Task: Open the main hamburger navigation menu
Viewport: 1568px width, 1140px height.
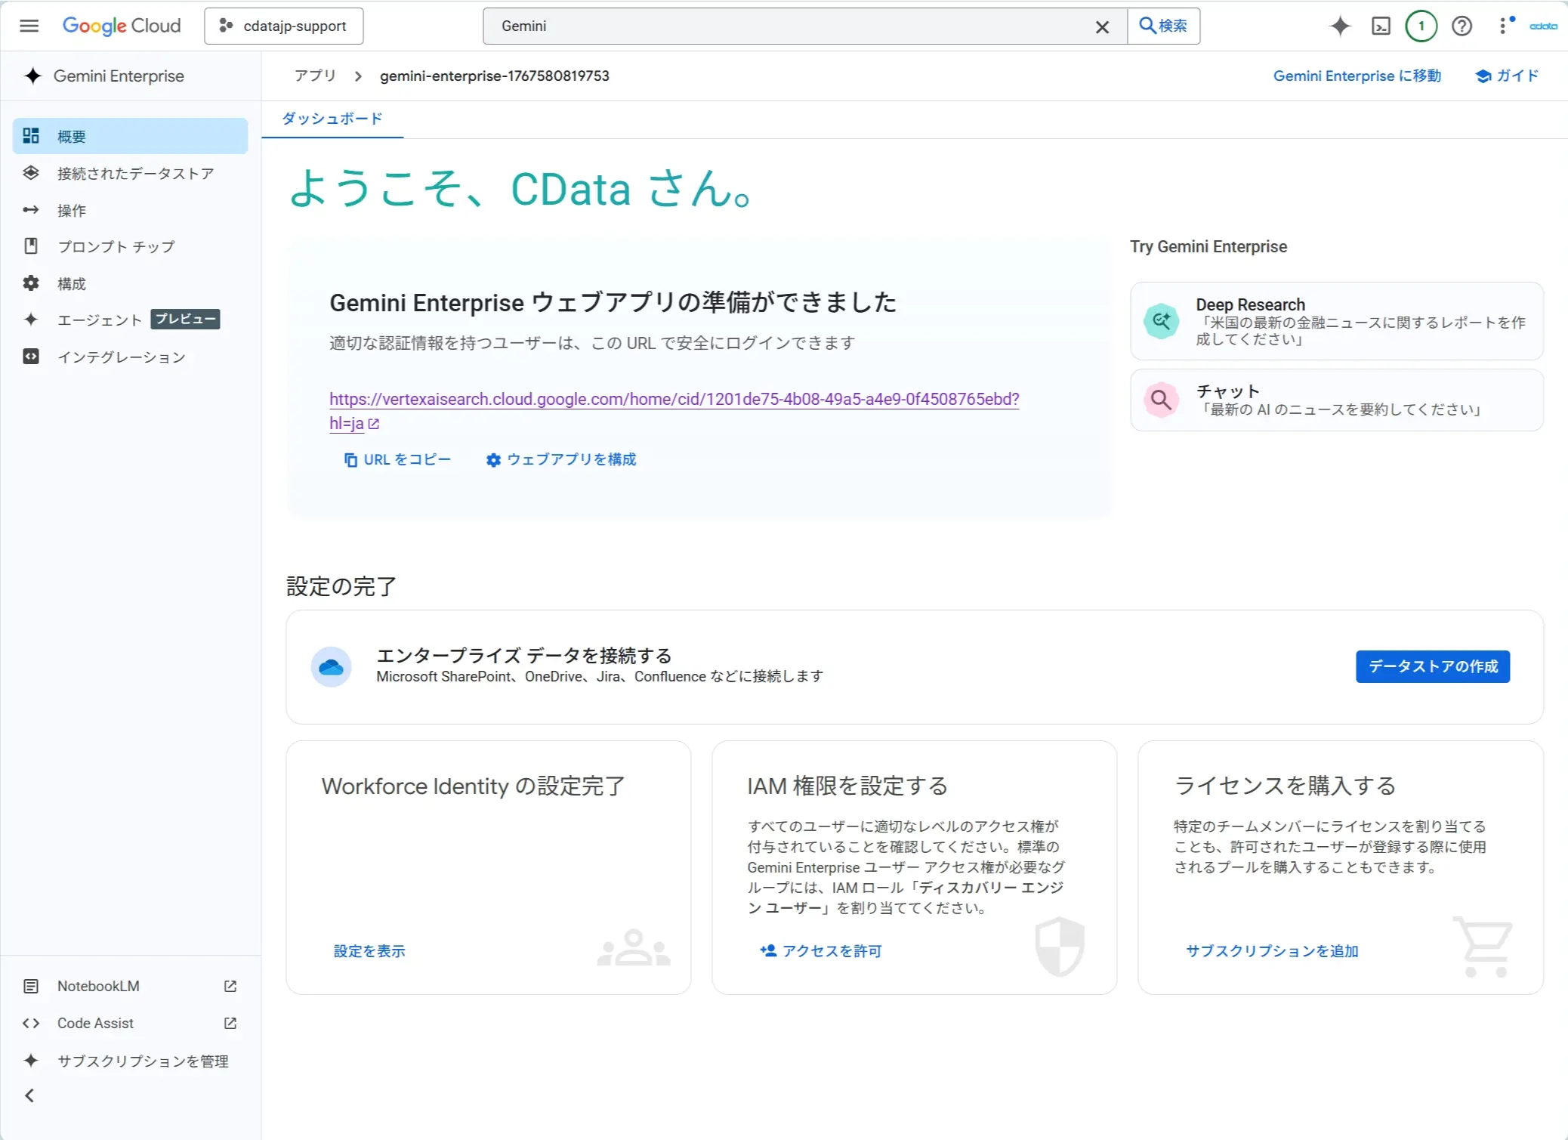Action: 29,26
